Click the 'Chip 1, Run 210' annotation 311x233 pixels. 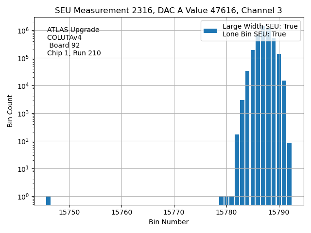click(74, 53)
